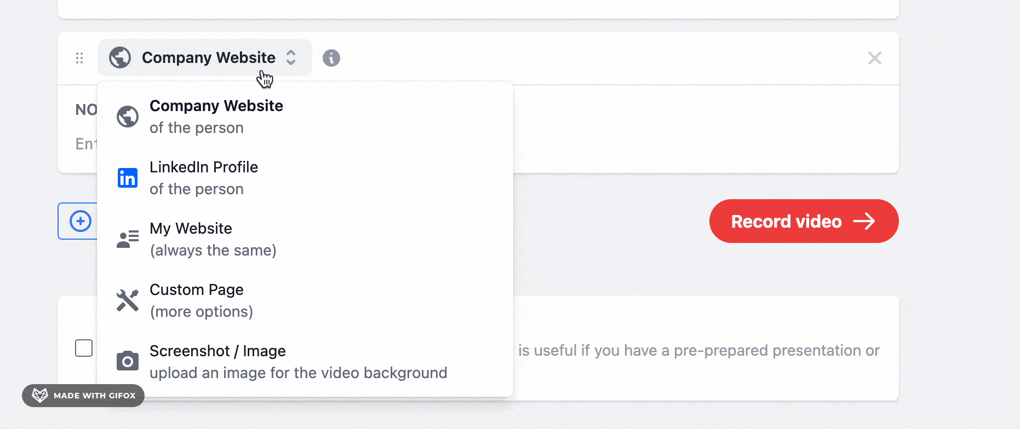Click the red Record video button
Screen dimensions: 1020x429
(804, 221)
